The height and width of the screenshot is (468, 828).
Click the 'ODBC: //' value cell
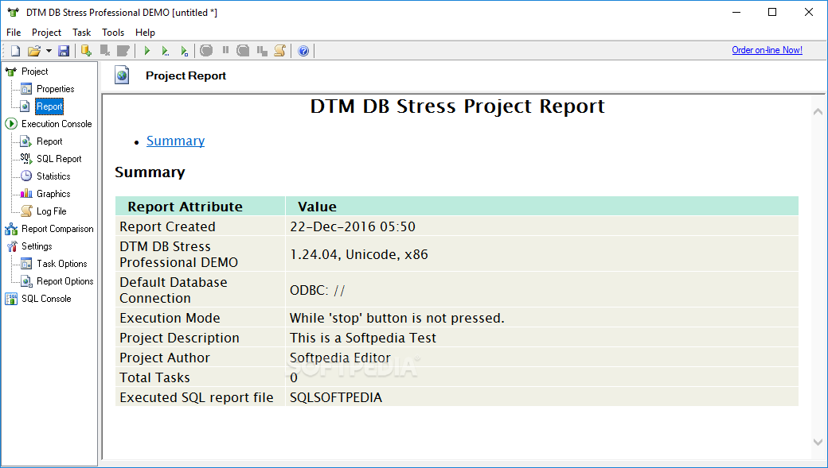542,290
